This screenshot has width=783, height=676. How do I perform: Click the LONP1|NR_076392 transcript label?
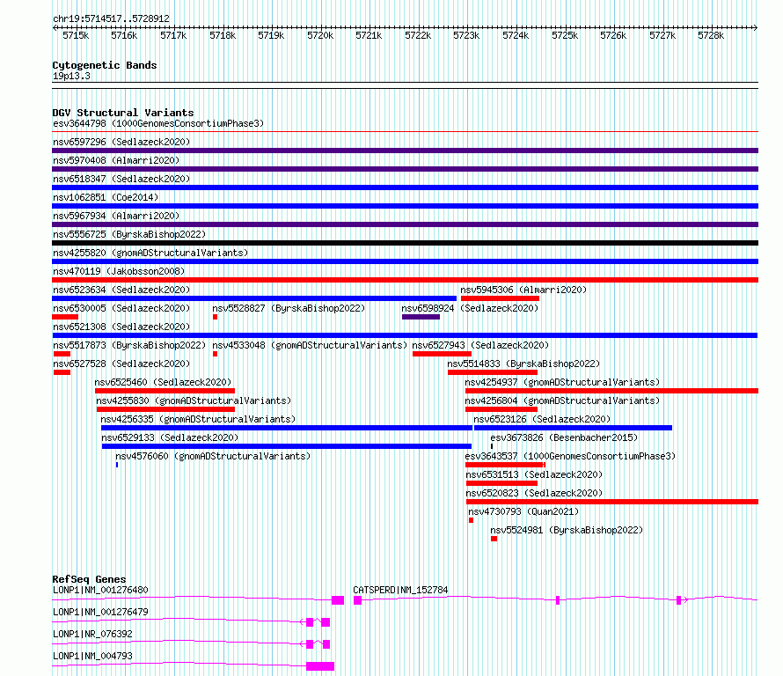(x=92, y=634)
